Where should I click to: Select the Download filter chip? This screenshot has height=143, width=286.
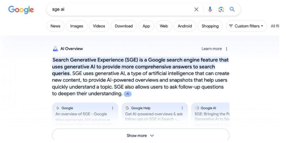(124, 26)
